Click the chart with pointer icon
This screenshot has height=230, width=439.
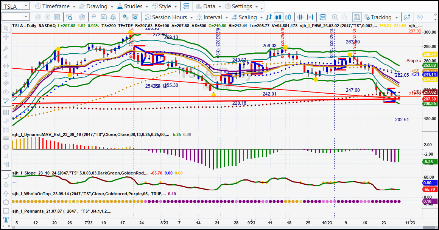coord(94,17)
